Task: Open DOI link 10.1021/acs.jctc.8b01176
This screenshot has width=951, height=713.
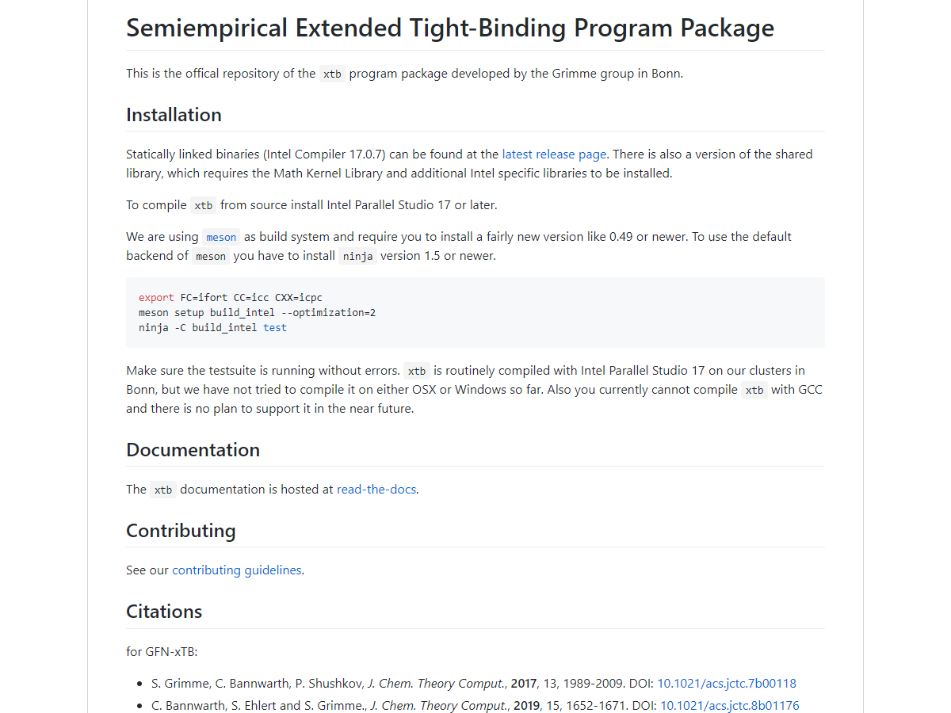Action: (x=730, y=706)
